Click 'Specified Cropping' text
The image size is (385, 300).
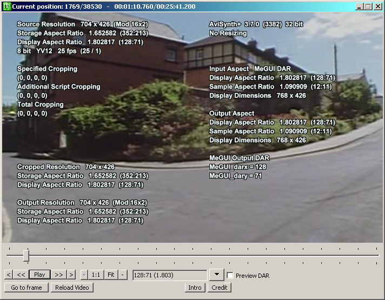[47, 69]
